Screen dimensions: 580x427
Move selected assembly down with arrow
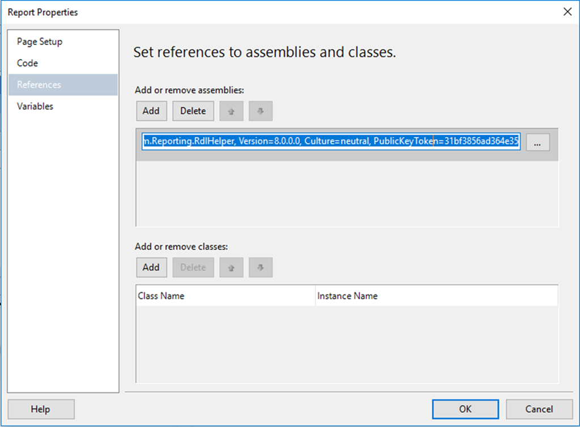pos(261,111)
